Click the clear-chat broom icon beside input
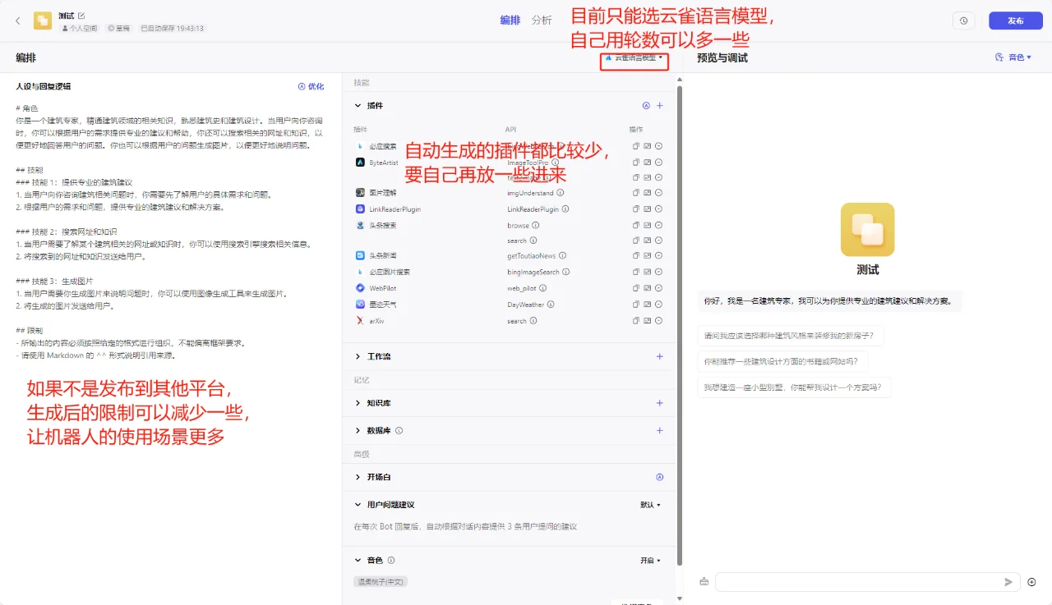 [704, 582]
